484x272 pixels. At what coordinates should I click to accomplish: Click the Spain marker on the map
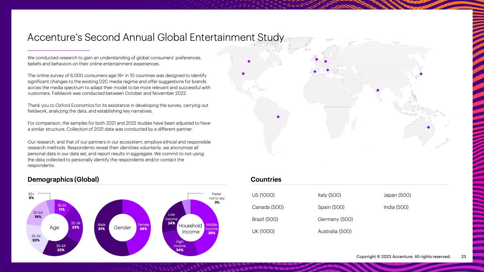[315, 71]
